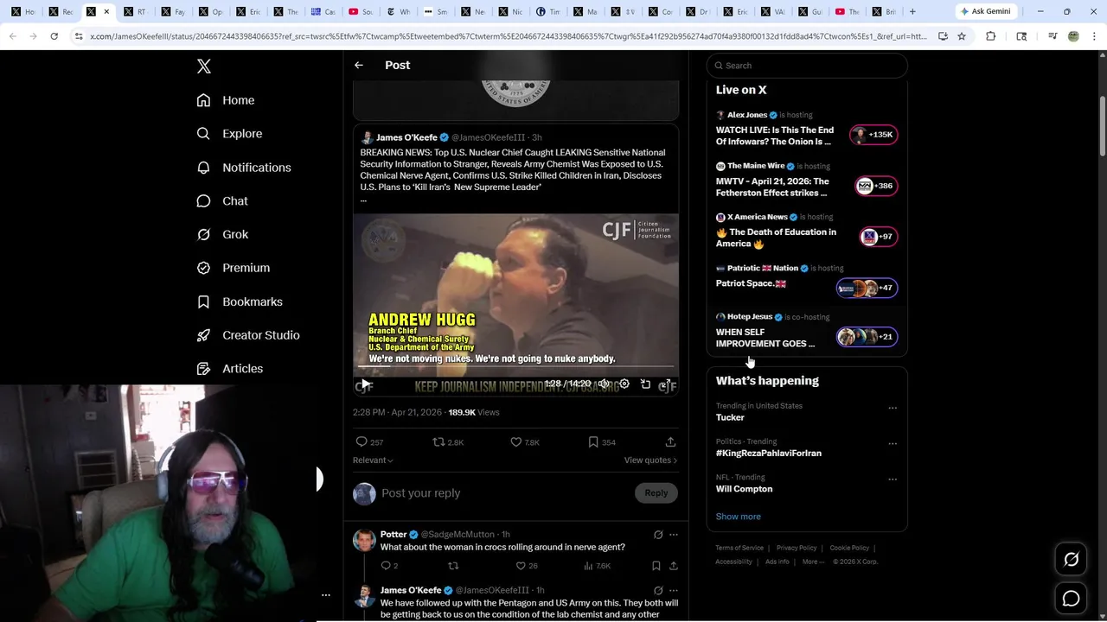Share the main post
The image size is (1107, 622).
(x=670, y=441)
